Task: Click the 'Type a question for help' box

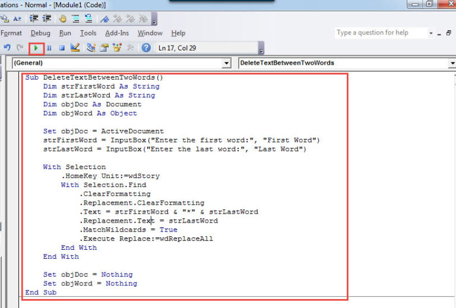Action: click(x=382, y=33)
